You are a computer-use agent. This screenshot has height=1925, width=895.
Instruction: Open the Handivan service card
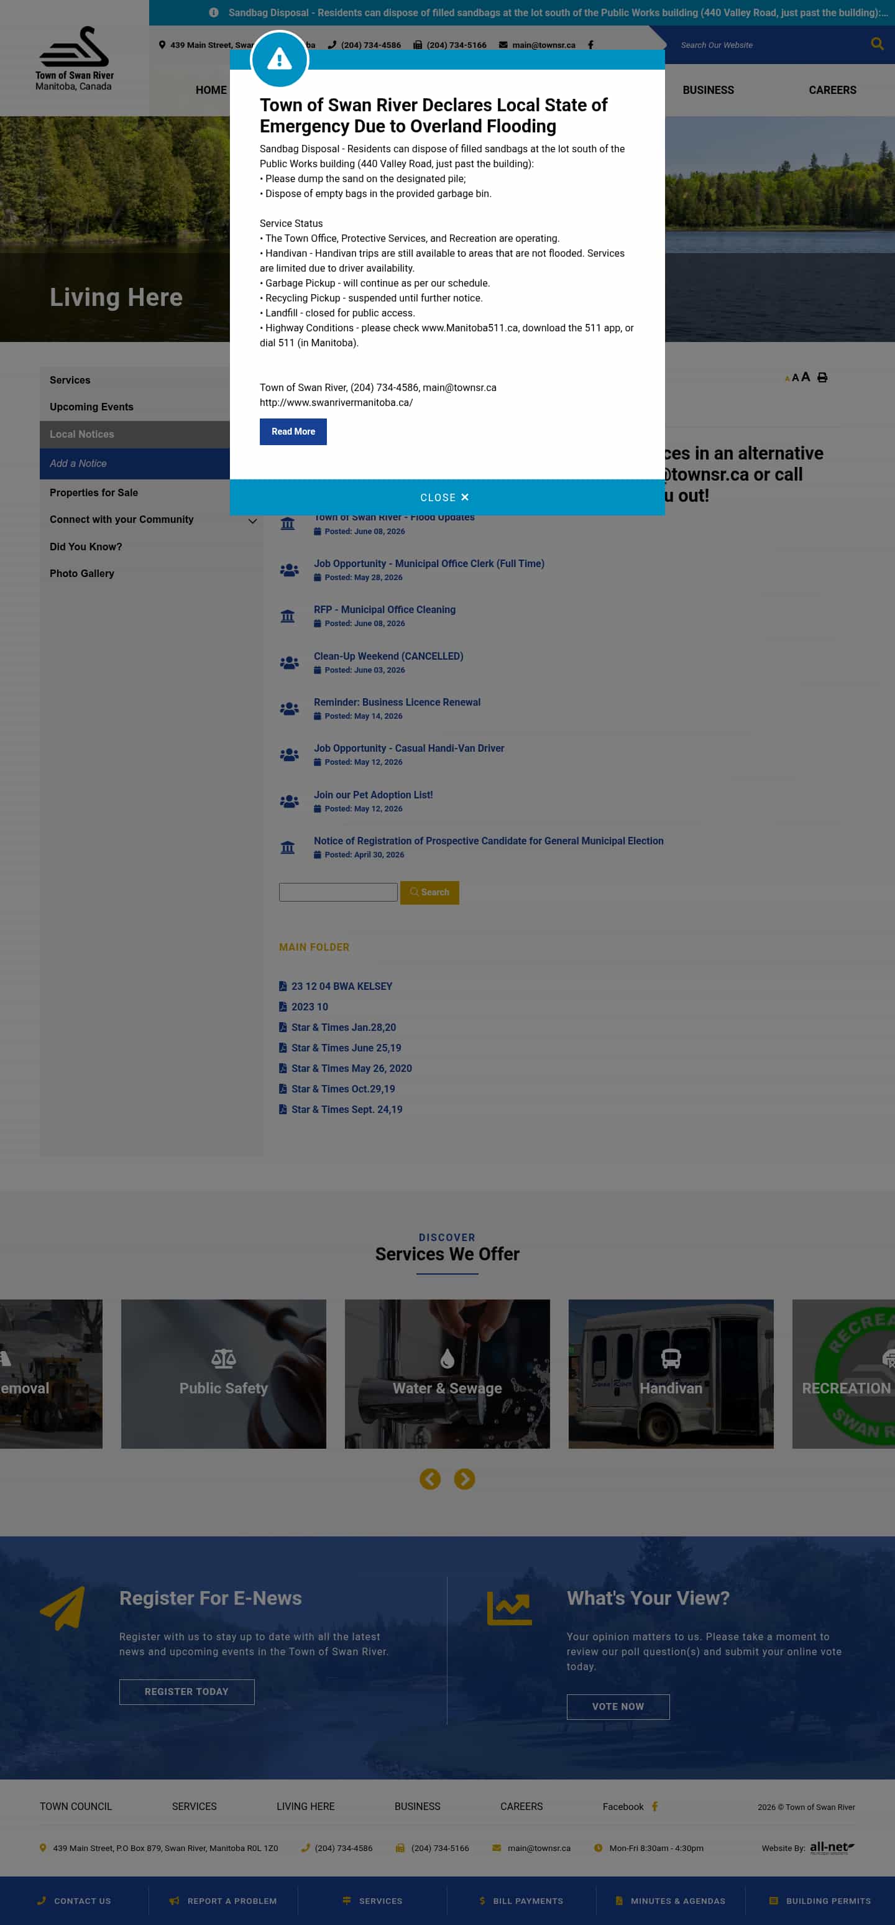coord(671,1373)
